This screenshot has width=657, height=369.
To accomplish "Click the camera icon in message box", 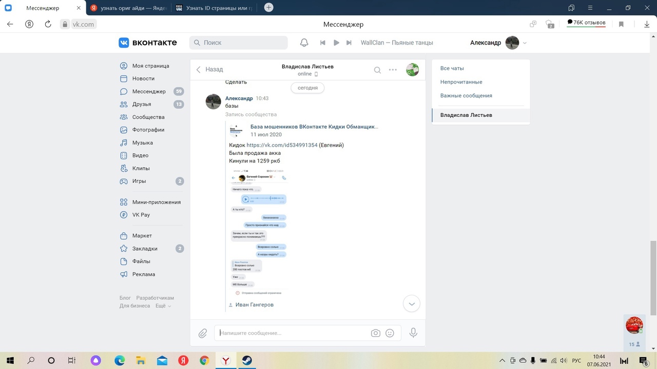I will pos(376,333).
